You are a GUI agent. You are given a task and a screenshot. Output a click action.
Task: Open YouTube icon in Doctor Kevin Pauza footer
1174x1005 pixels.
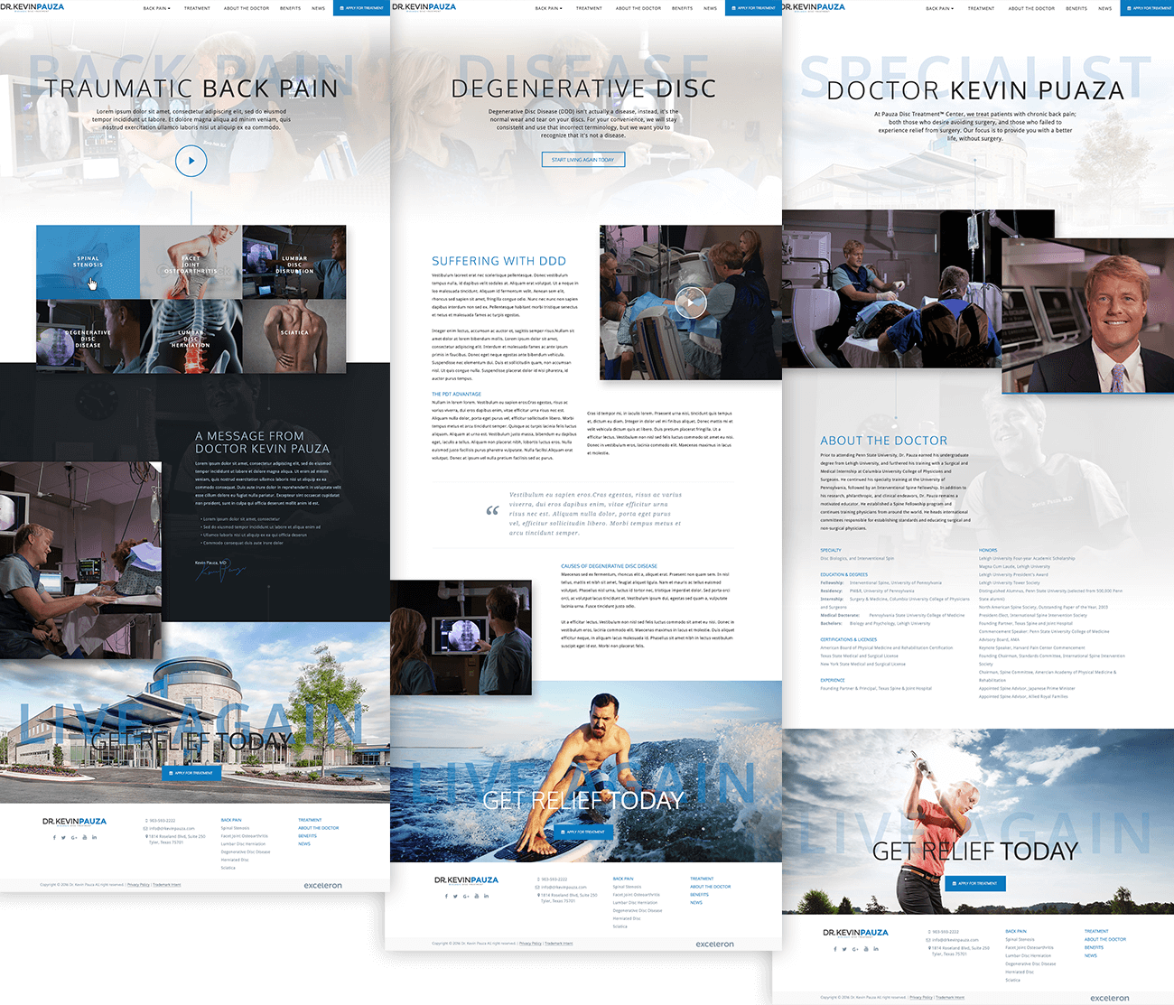[x=866, y=948]
